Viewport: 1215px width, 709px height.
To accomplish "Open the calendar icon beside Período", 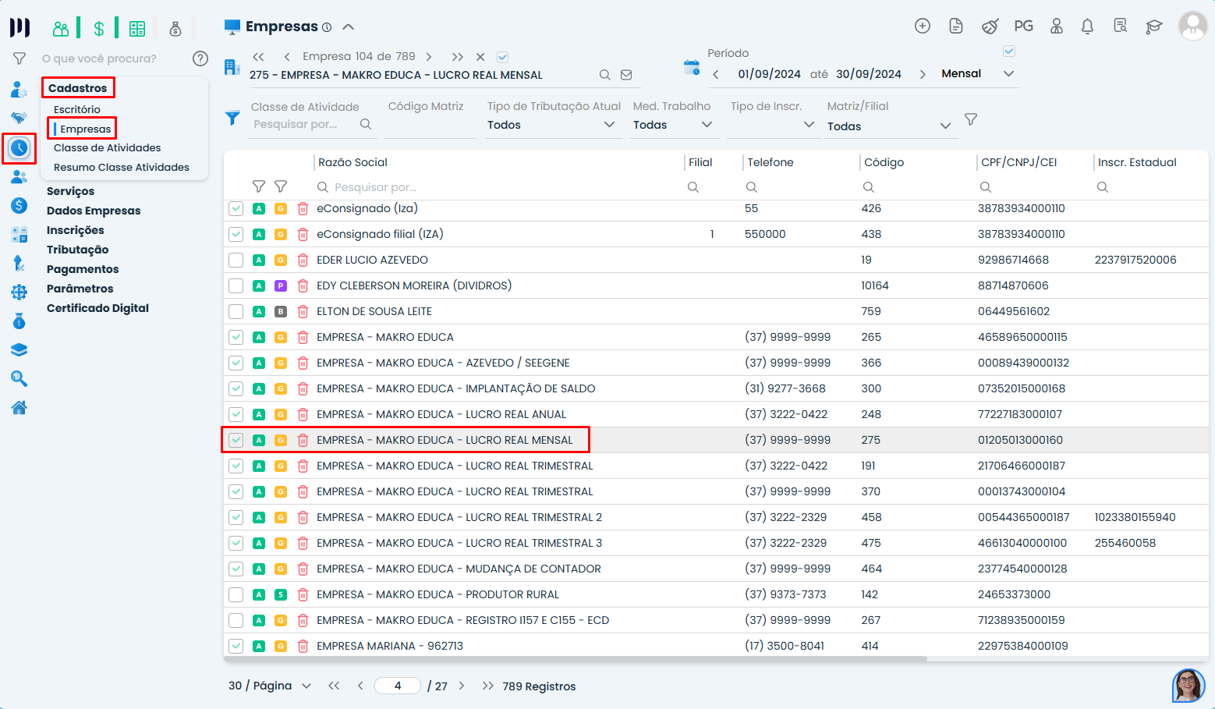I will pos(691,68).
